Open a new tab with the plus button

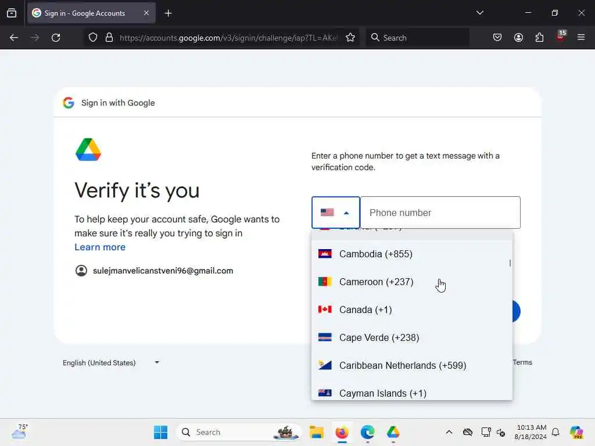168,13
